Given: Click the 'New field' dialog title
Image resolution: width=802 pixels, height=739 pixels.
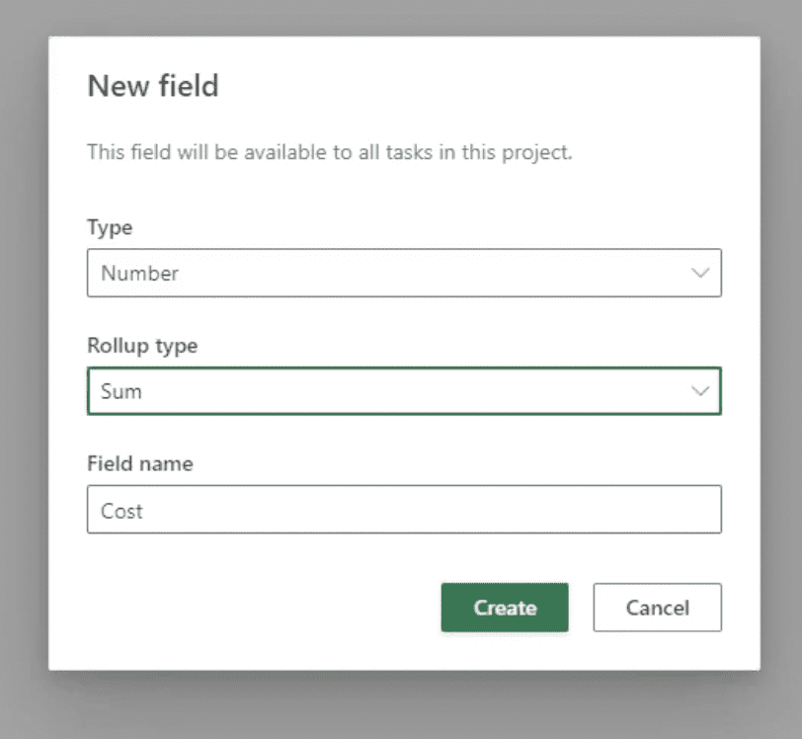Looking at the screenshot, I should pos(153,86).
